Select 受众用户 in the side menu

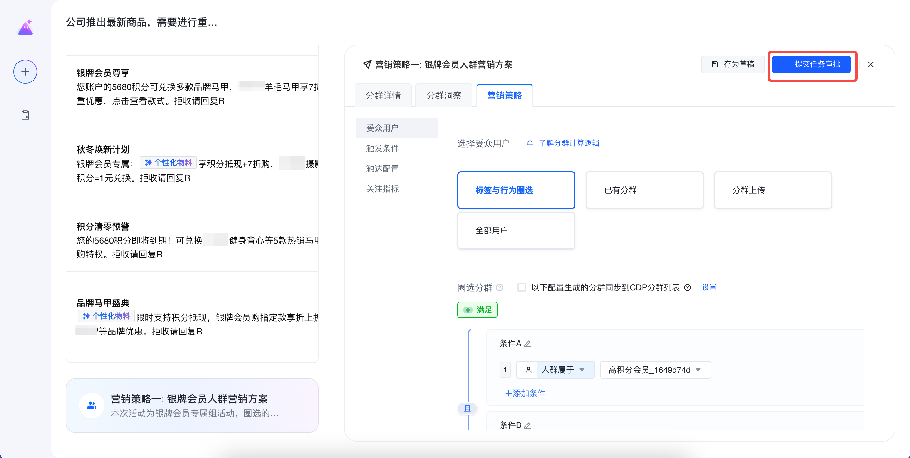pyautogui.click(x=397, y=128)
